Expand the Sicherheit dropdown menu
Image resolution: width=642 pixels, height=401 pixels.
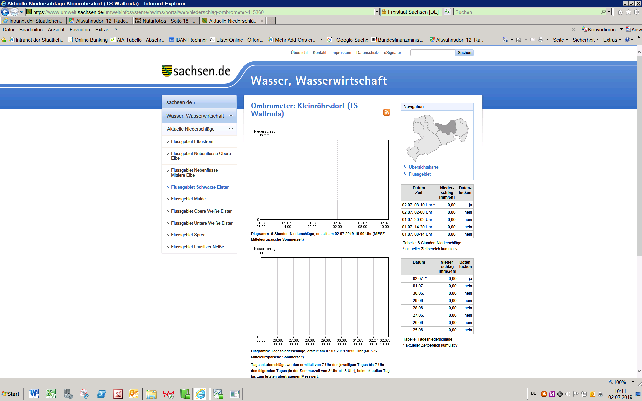click(585, 40)
